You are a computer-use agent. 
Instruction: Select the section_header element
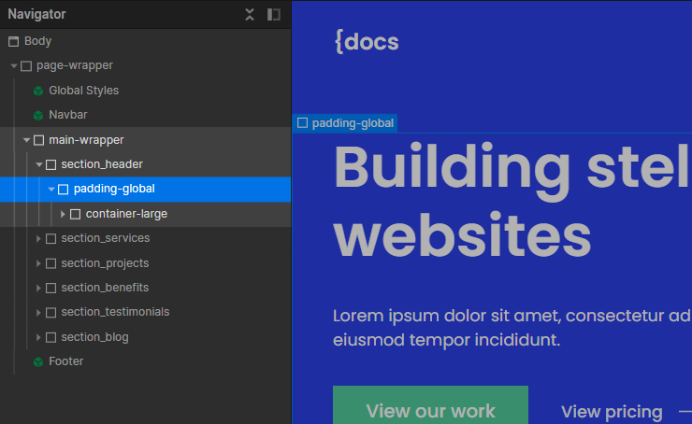pos(102,164)
